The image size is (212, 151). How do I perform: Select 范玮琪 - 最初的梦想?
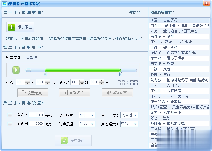179,124
